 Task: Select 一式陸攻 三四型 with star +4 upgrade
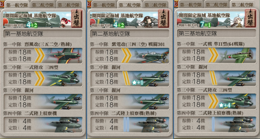click(x=237, y=101)
